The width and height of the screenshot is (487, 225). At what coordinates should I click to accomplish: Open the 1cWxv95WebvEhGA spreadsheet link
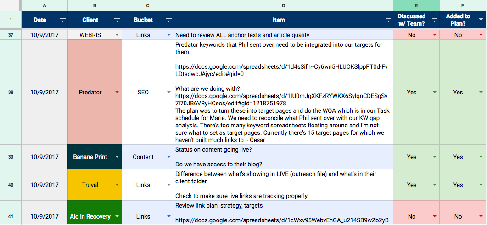282,220
